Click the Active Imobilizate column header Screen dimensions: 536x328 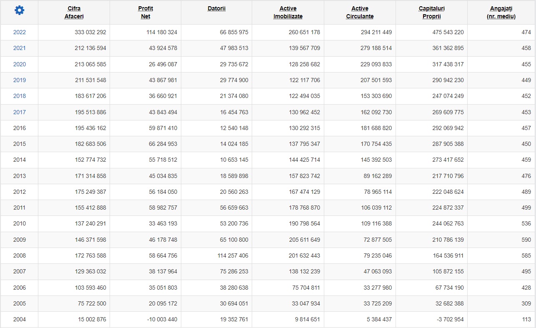pos(288,13)
